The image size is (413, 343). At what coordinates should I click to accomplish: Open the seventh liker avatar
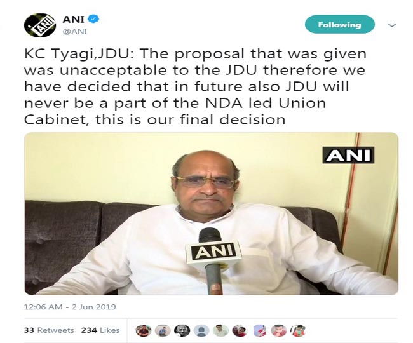coord(259,330)
